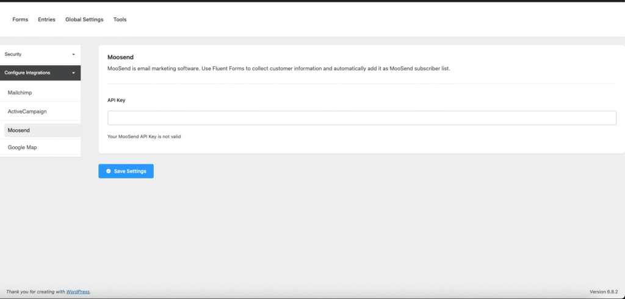625x299 pixels.
Task: Select the Moosend sidebar item
Action: pyautogui.click(x=19, y=130)
